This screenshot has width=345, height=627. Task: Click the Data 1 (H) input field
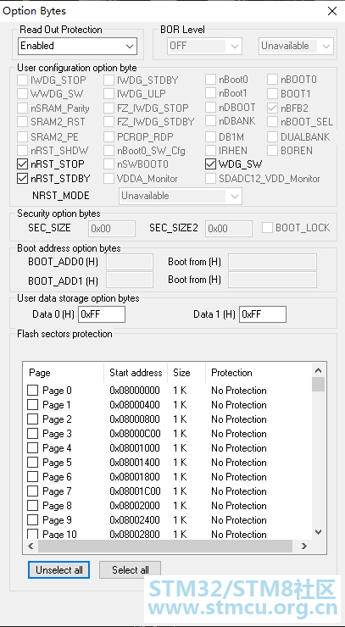263,314
